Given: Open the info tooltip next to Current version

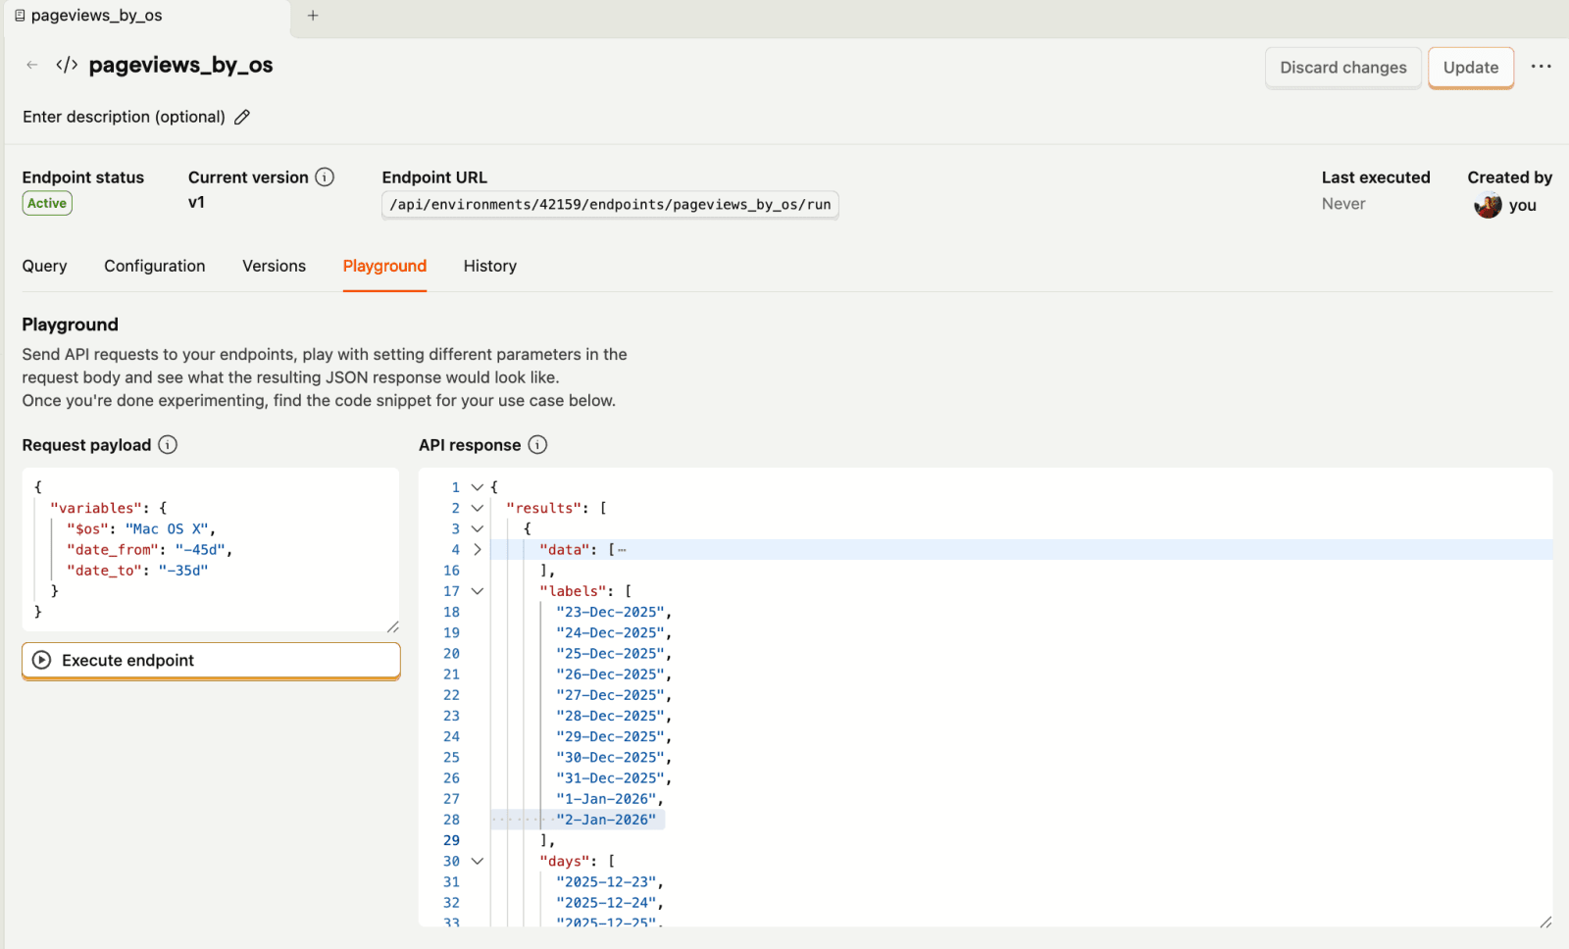Looking at the screenshot, I should coord(325,176).
